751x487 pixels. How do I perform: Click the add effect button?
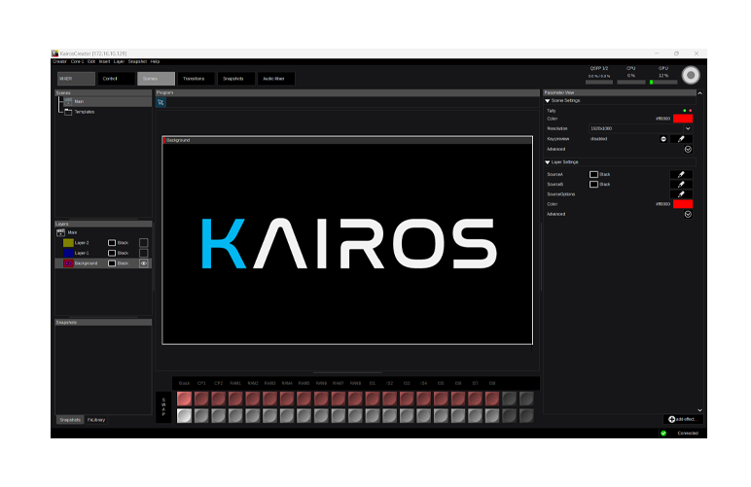pos(683,419)
